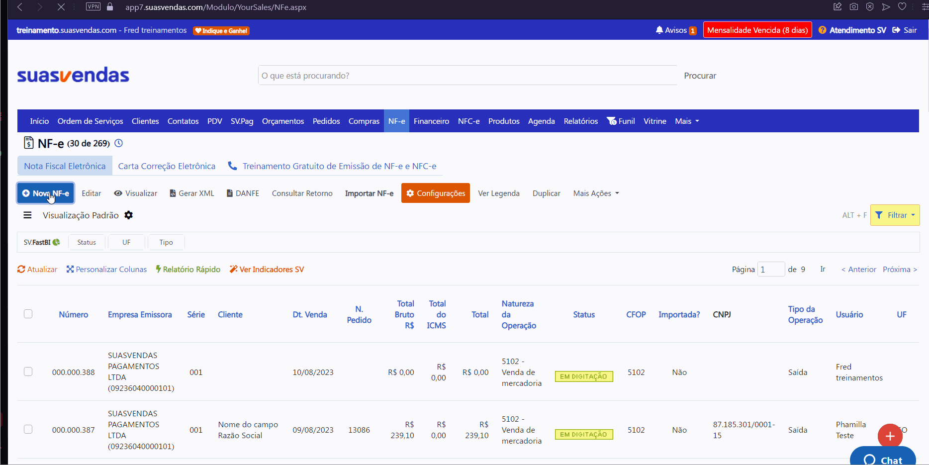Select the UF FastBI filter
The image size is (929, 465).
pos(126,242)
